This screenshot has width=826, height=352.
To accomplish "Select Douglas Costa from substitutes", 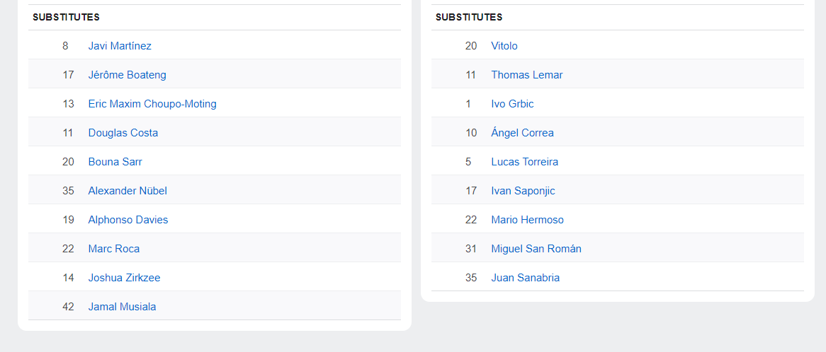I will 123,133.
